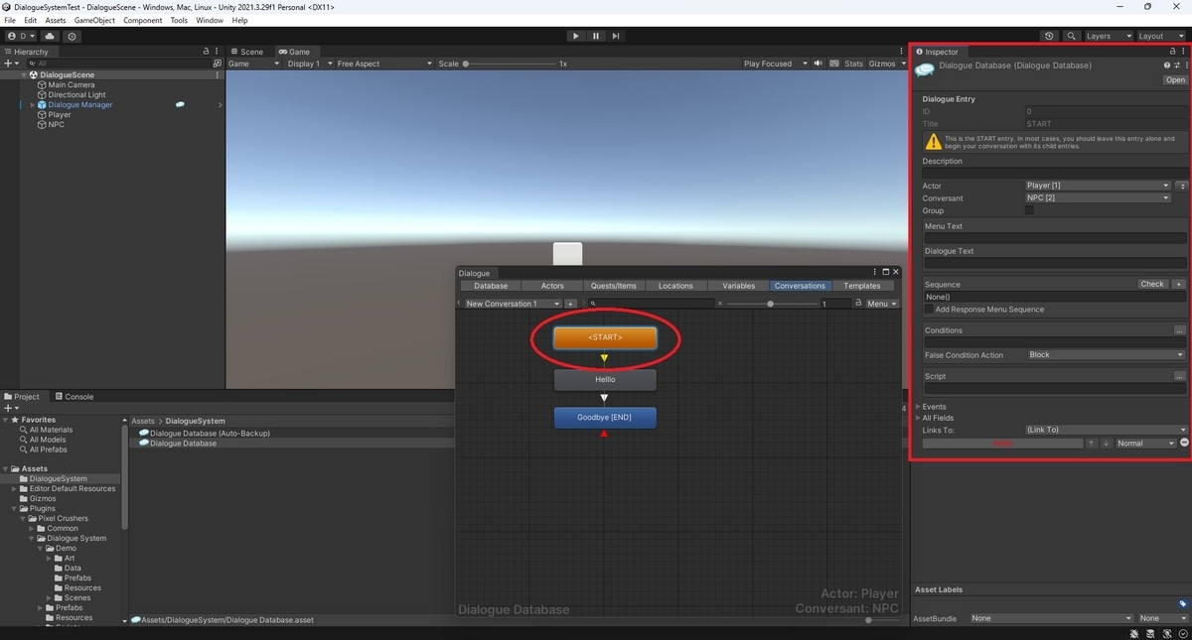Open the Actors tab in the Dialogue editor
The height and width of the screenshot is (640, 1192).
tap(552, 286)
